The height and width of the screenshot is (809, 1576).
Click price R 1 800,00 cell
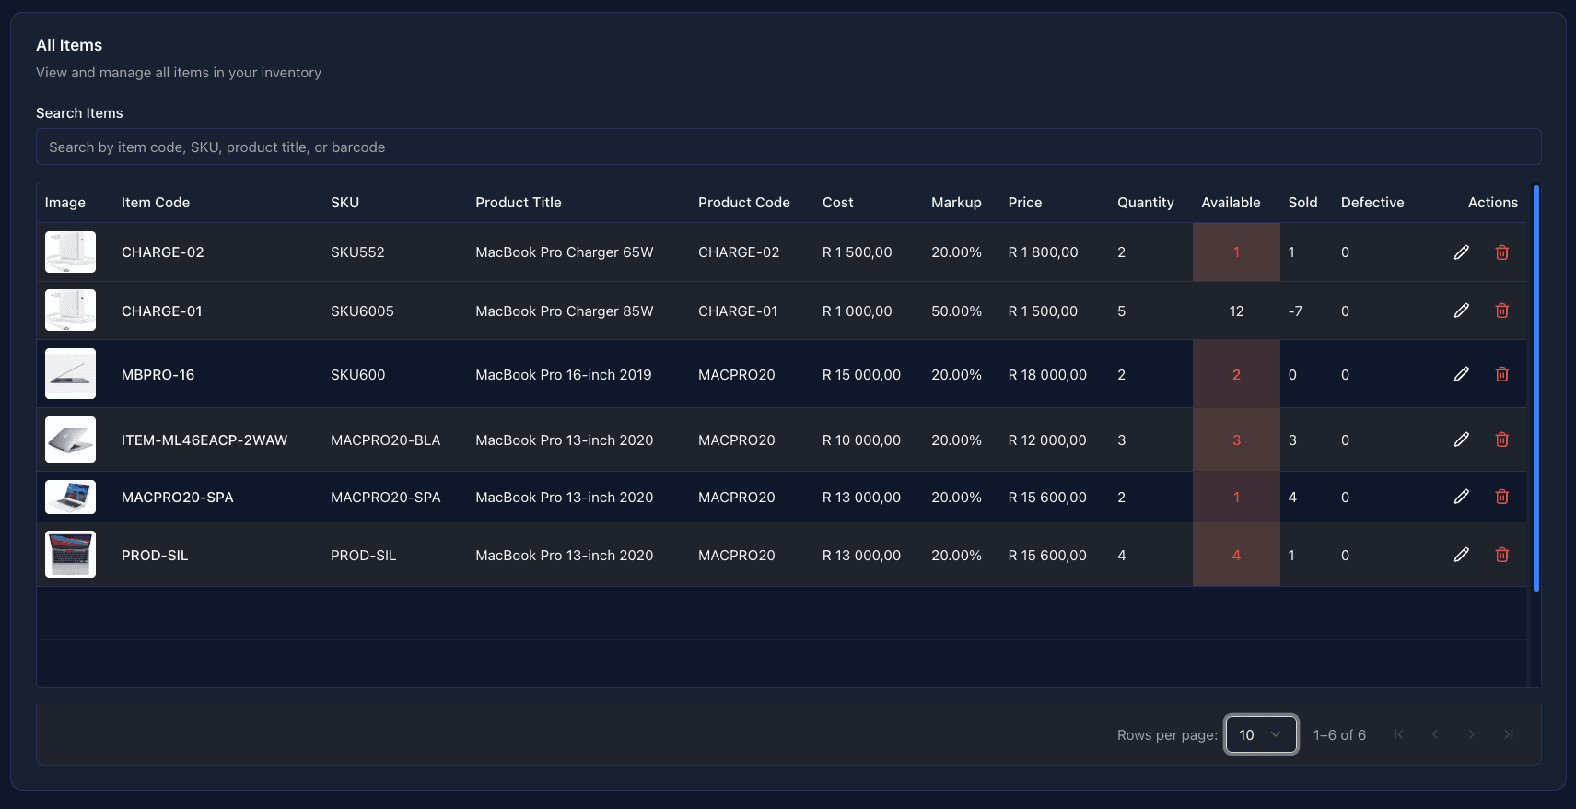click(1043, 252)
